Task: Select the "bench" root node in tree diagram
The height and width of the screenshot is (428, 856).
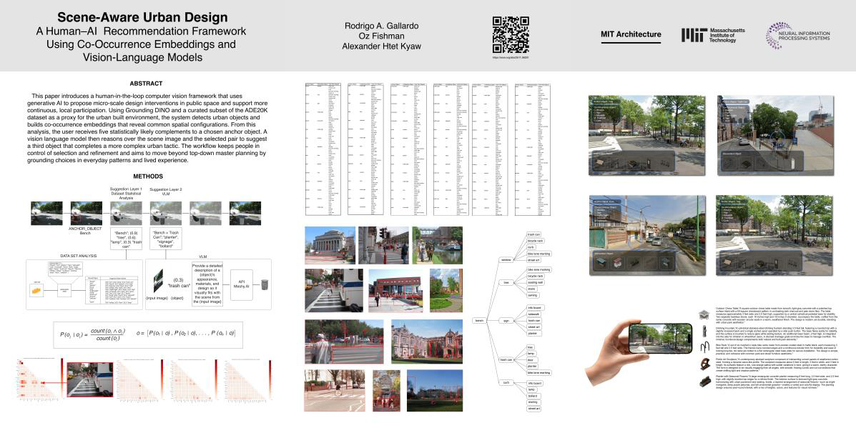Action: [x=479, y=320]
